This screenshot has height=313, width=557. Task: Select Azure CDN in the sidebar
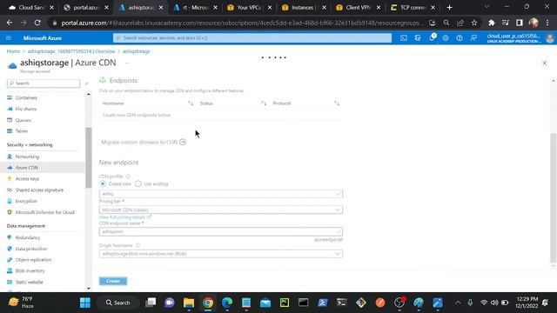(26, 168)
